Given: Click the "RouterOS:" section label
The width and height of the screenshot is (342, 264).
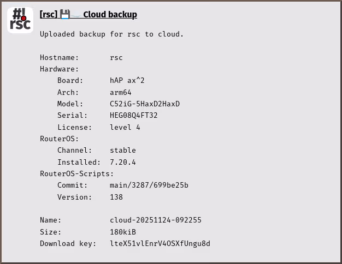Looking at the screenshot, I should 60,139.
